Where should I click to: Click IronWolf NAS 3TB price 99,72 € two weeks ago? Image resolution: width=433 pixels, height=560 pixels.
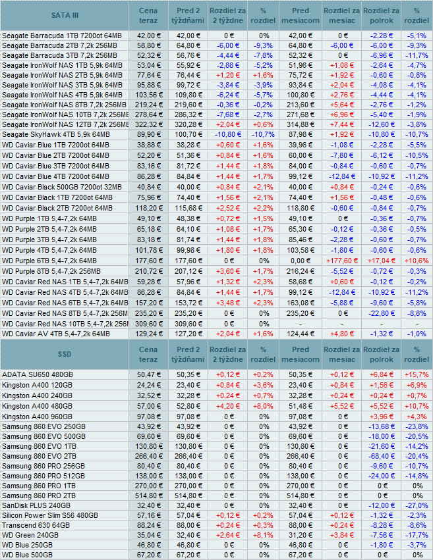pyautogui.click(x=188, y=85)
